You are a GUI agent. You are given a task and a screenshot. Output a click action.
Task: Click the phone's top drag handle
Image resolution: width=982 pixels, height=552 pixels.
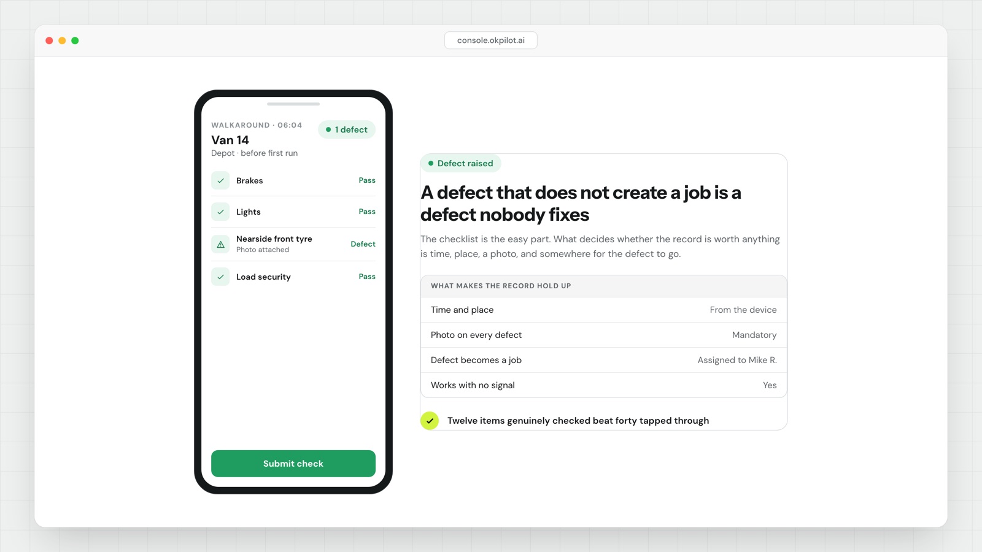[x=293, y=104]
